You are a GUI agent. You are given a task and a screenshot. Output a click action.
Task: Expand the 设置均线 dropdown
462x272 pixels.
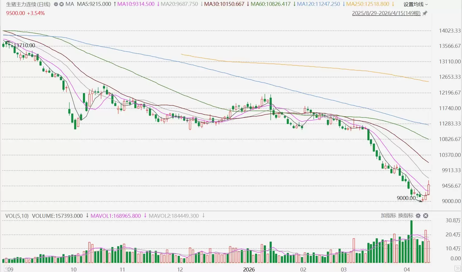[415, 4]
